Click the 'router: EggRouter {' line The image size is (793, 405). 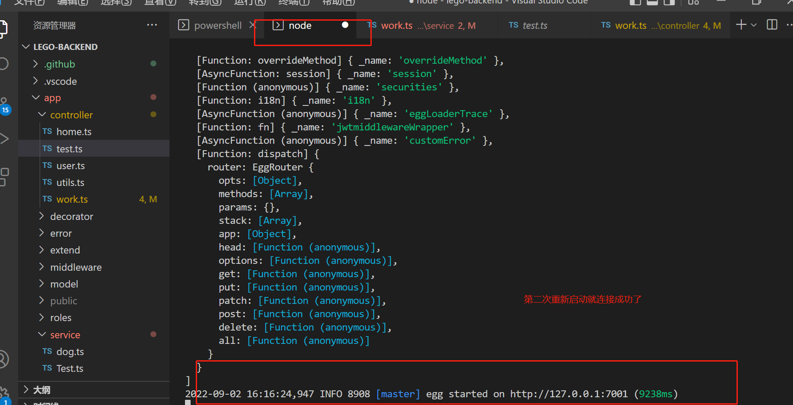(260, 167)
